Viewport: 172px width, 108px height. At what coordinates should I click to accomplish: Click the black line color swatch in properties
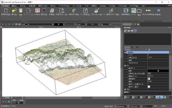[158, 71]
